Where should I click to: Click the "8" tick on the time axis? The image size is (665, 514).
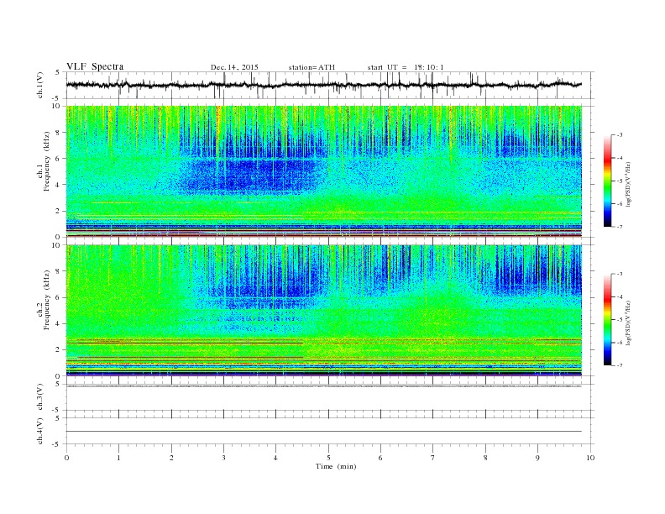[485, 458]
